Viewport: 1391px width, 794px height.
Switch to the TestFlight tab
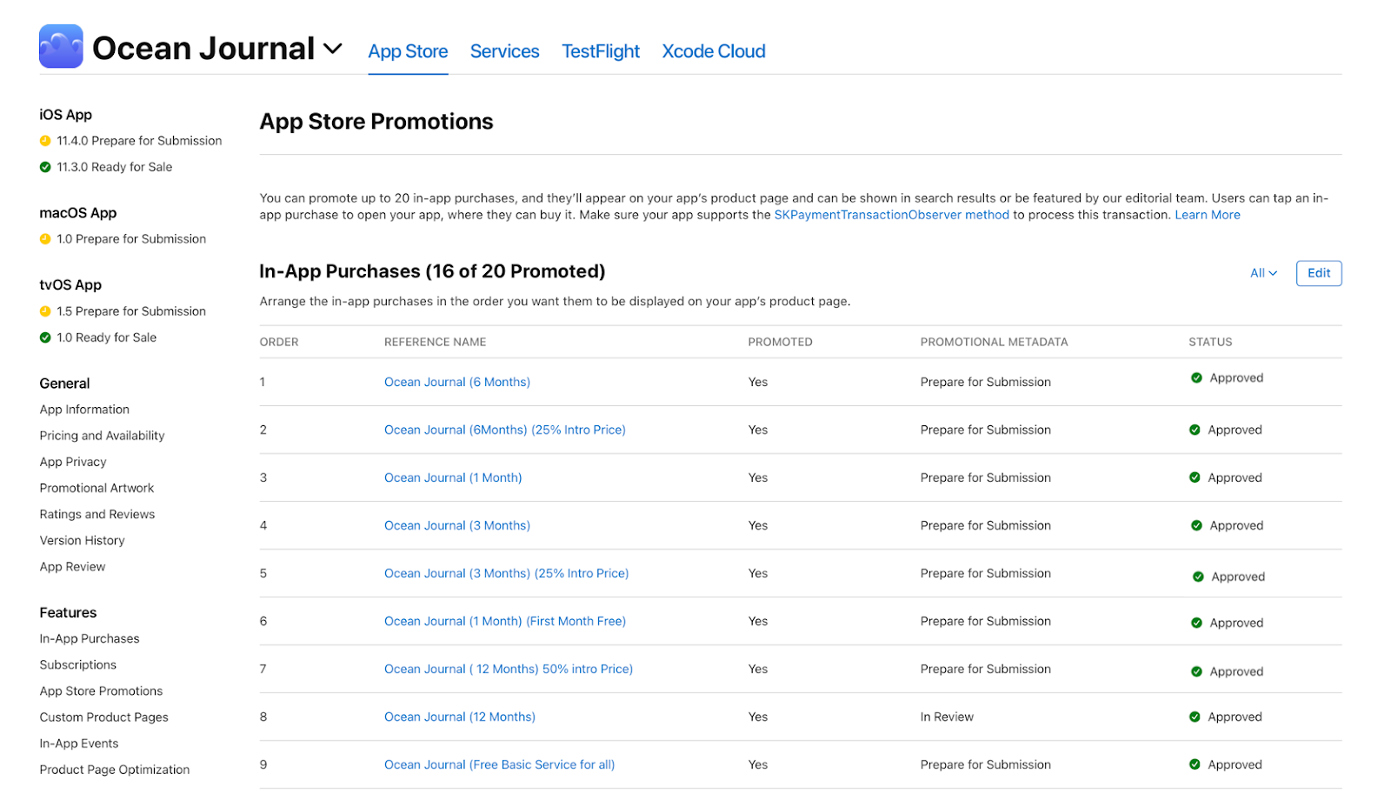click(601, 51)
